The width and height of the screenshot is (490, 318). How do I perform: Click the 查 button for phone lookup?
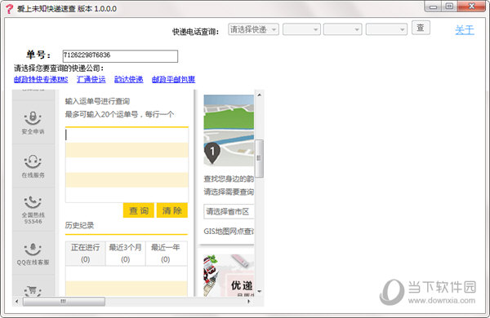tap(421, 28)
